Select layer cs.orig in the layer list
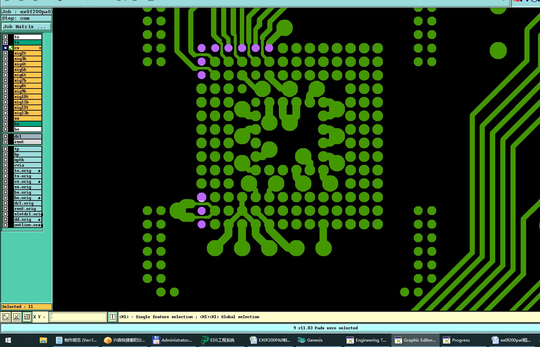 (x=27, y=181)
